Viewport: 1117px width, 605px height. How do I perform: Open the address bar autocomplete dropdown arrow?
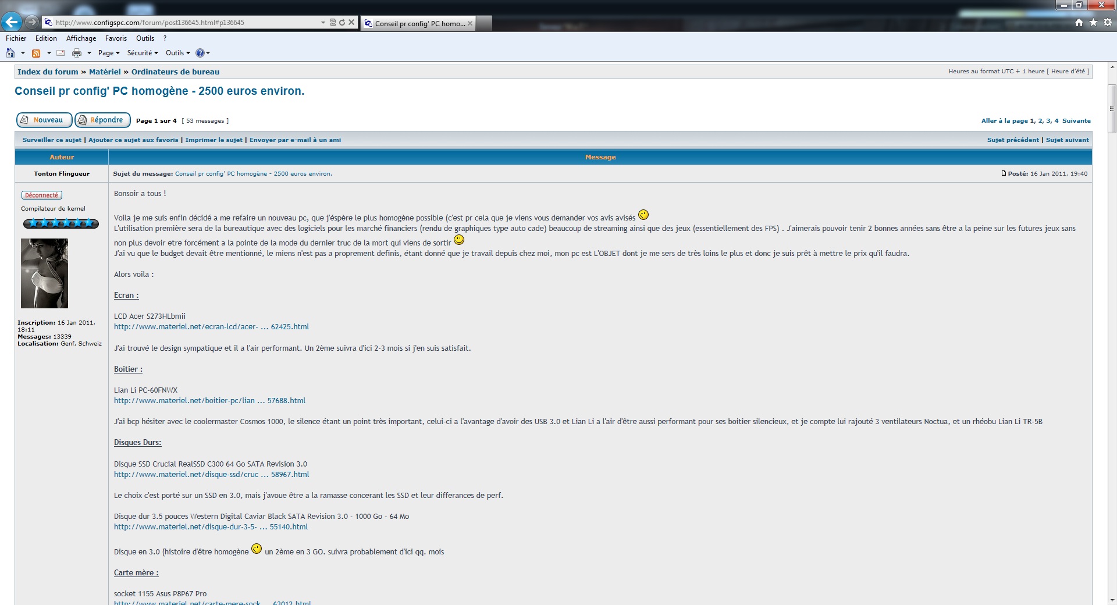tap(323, 23)
